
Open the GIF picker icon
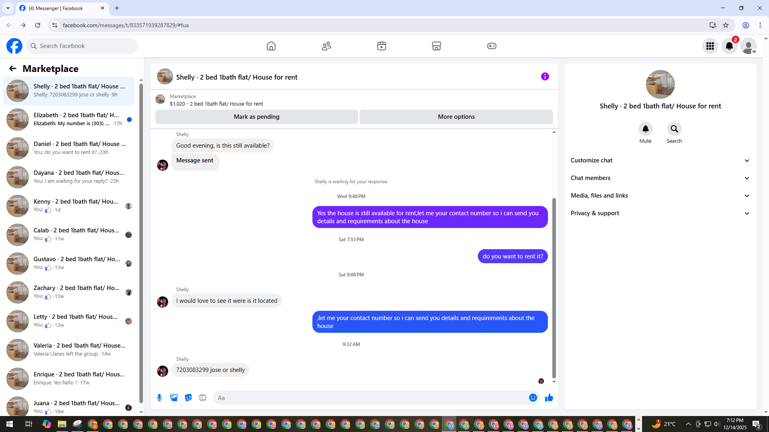pos(203,398)
